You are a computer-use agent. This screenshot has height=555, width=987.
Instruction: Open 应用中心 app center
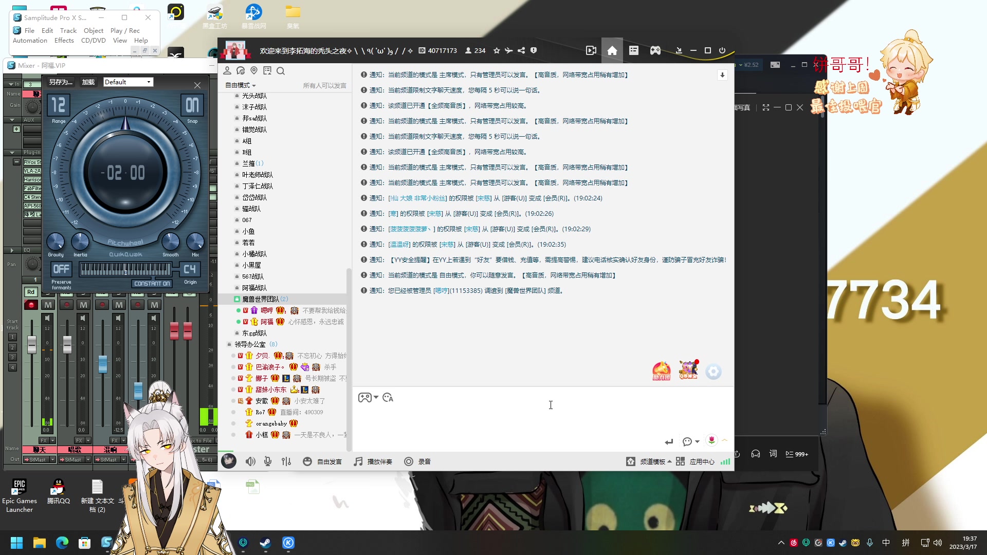[695, 461]
